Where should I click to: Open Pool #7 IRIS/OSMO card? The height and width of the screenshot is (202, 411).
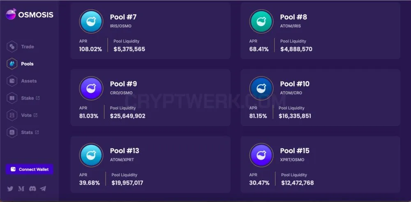point(150,30)
